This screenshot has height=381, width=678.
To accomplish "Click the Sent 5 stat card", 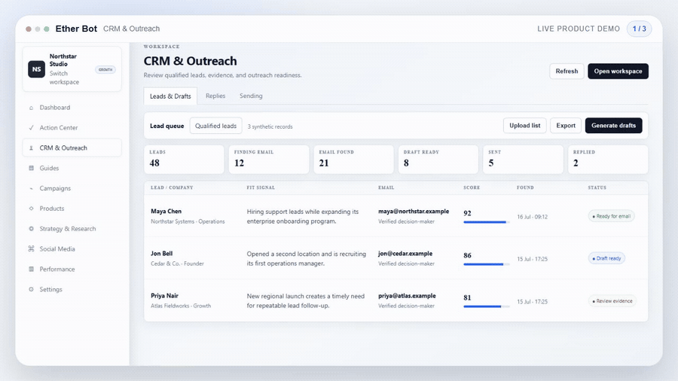I will point(524,160).
